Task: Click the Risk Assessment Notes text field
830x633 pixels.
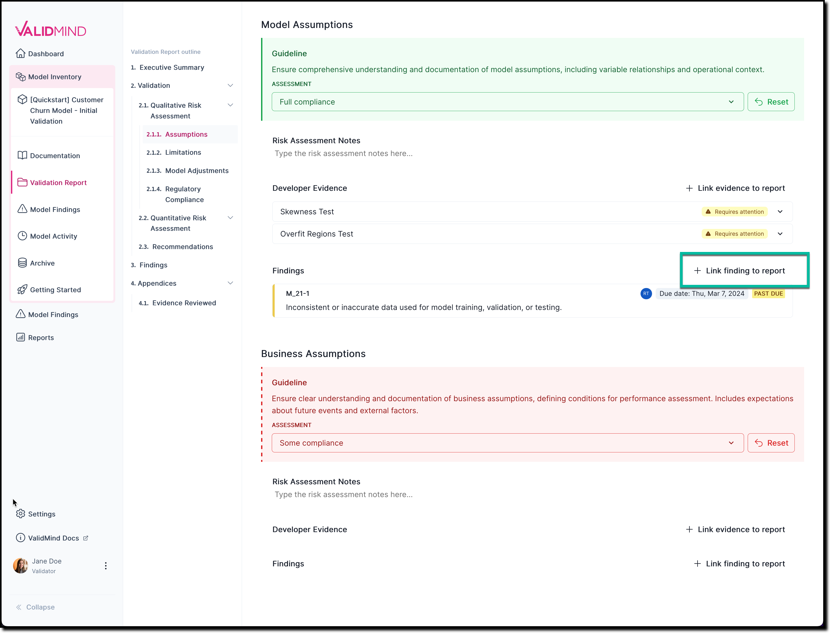Action: [343, 153]
